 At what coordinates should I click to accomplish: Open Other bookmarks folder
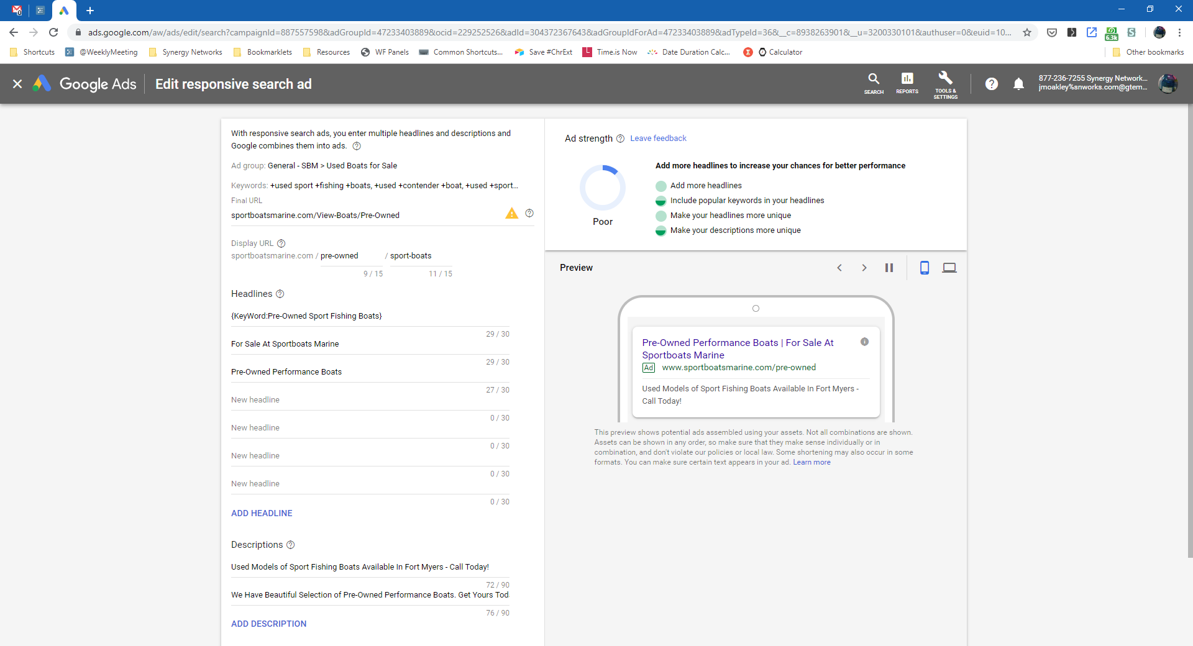coord(1148,52)
